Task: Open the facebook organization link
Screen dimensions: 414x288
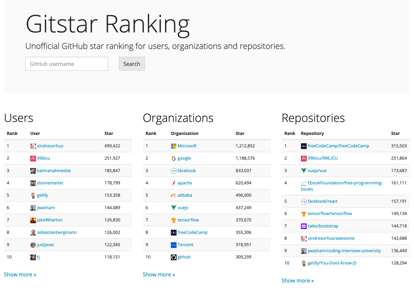Action: click(x=187, y=171)
